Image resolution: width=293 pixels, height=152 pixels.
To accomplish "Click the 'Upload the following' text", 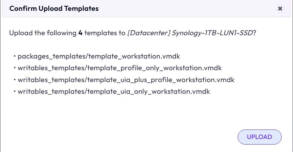I will pos(43,33).
